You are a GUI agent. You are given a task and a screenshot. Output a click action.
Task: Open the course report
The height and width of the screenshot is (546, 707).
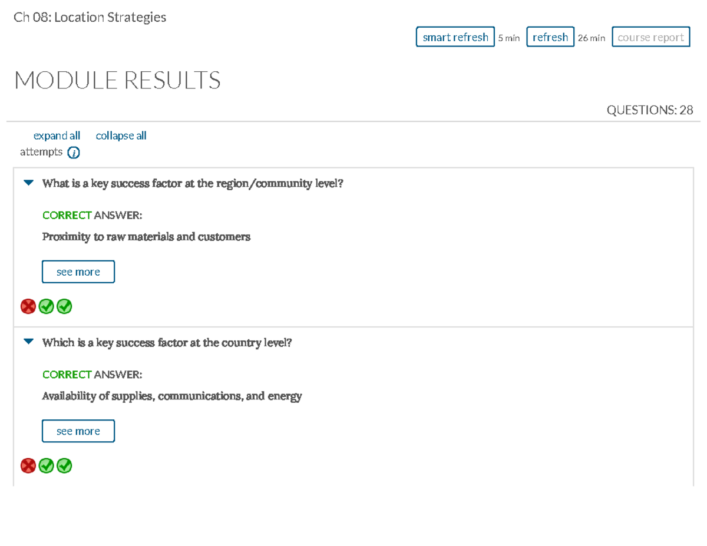tap(650, 37)
